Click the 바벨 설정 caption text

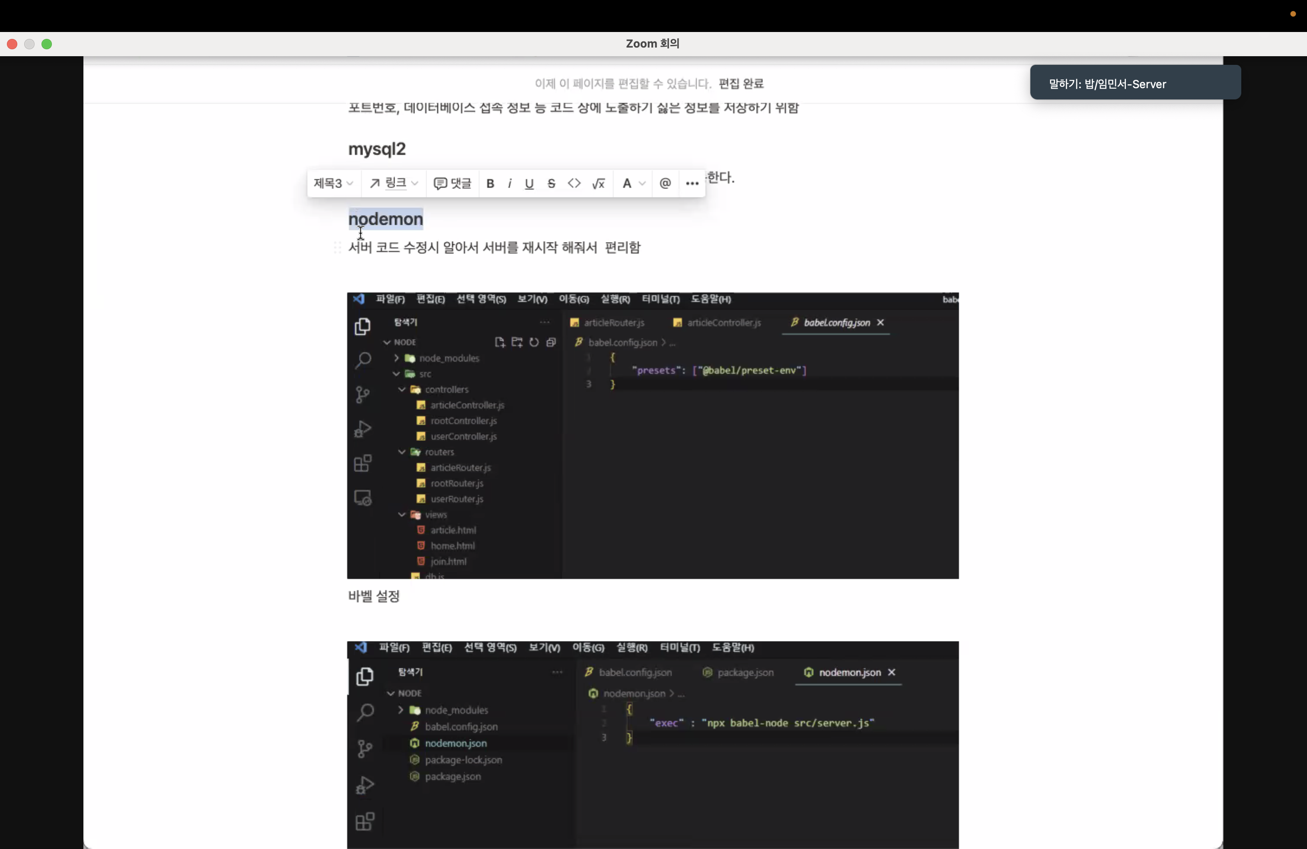click(x=374, y=597)
